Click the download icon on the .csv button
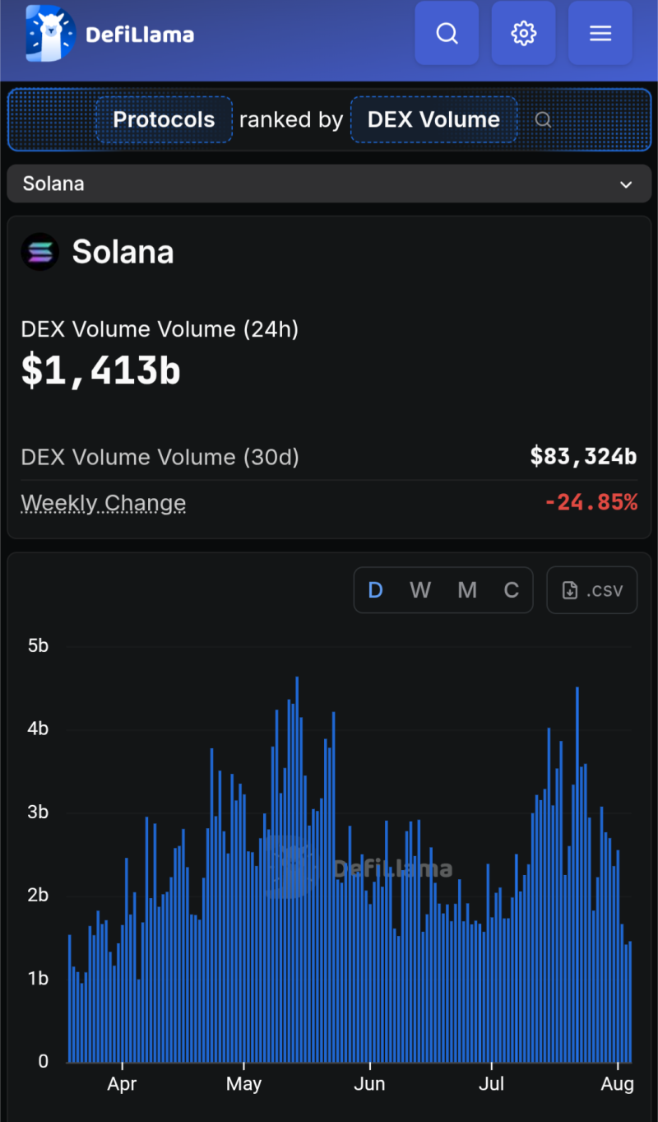This screenshot has width=658, height=1122. [x=569, y=590]
